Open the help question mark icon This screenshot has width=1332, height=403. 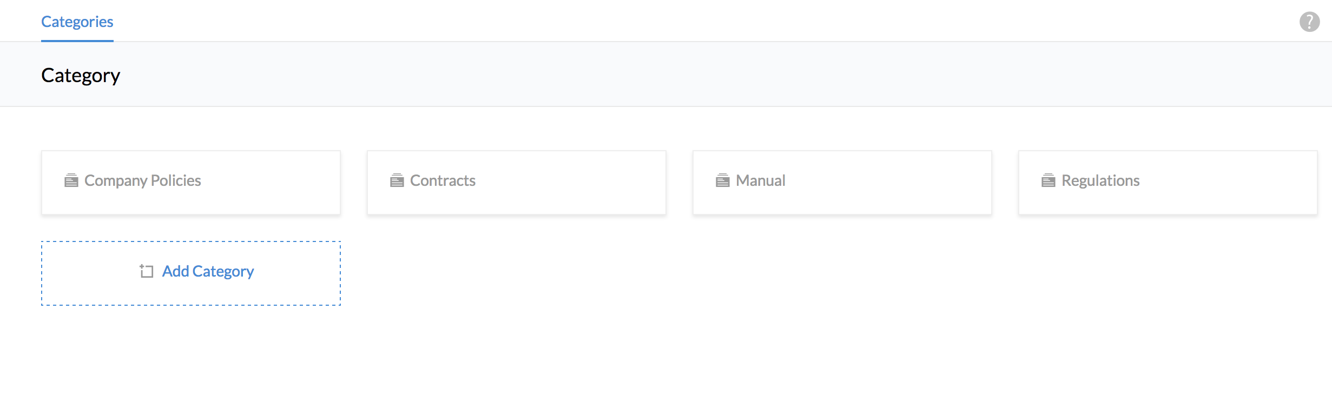click(1309, 22)
